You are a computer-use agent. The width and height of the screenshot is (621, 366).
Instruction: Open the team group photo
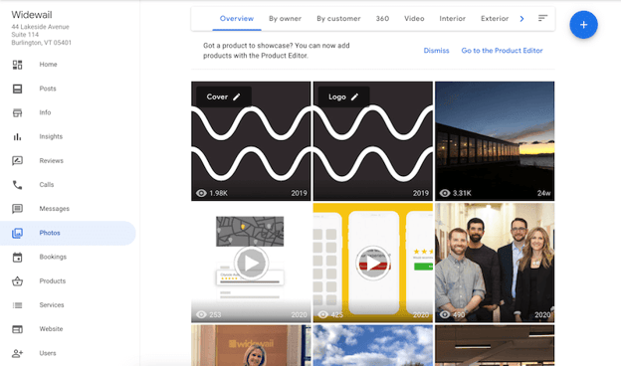coord(495,263)
